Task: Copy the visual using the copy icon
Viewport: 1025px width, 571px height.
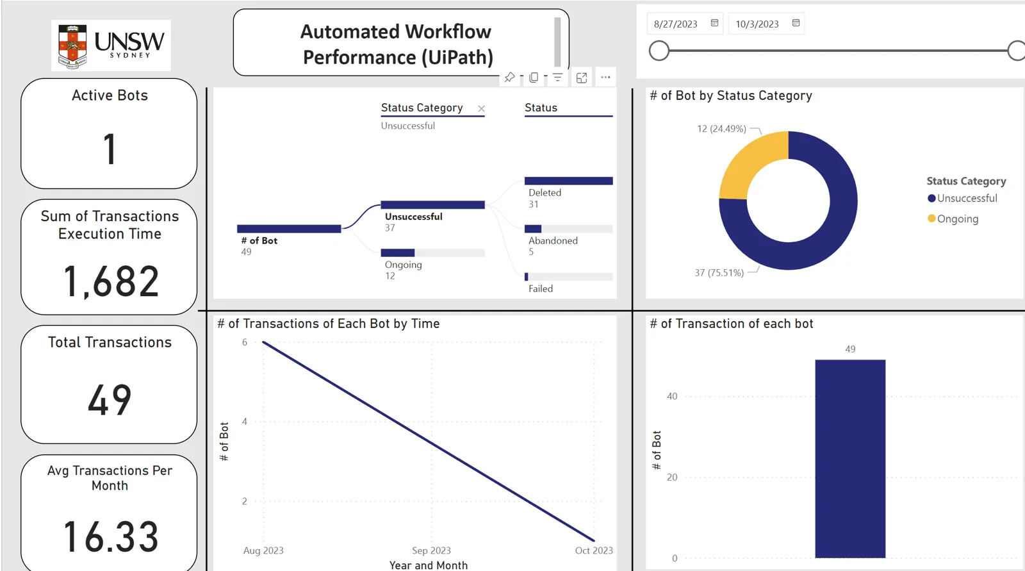Action: click(534, 78)
